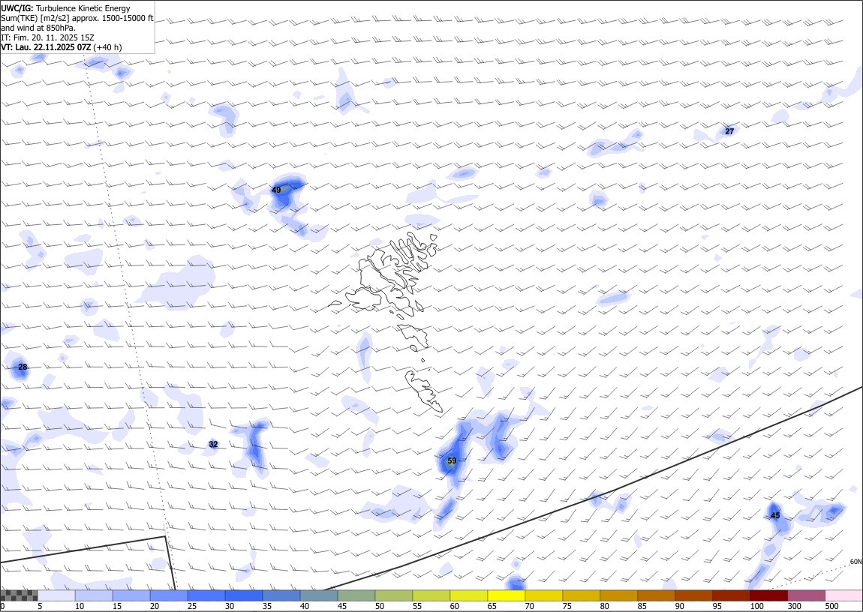Click the legend tick label 75

pyautogui.click(x=567, y=607)
